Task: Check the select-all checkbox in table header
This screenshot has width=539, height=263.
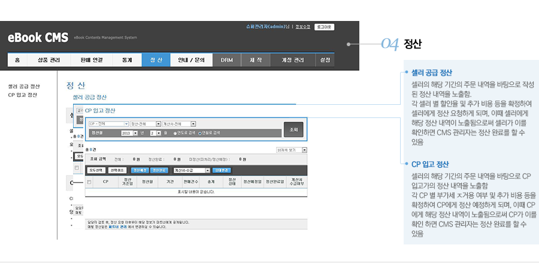Action: [x=90, y=181]
